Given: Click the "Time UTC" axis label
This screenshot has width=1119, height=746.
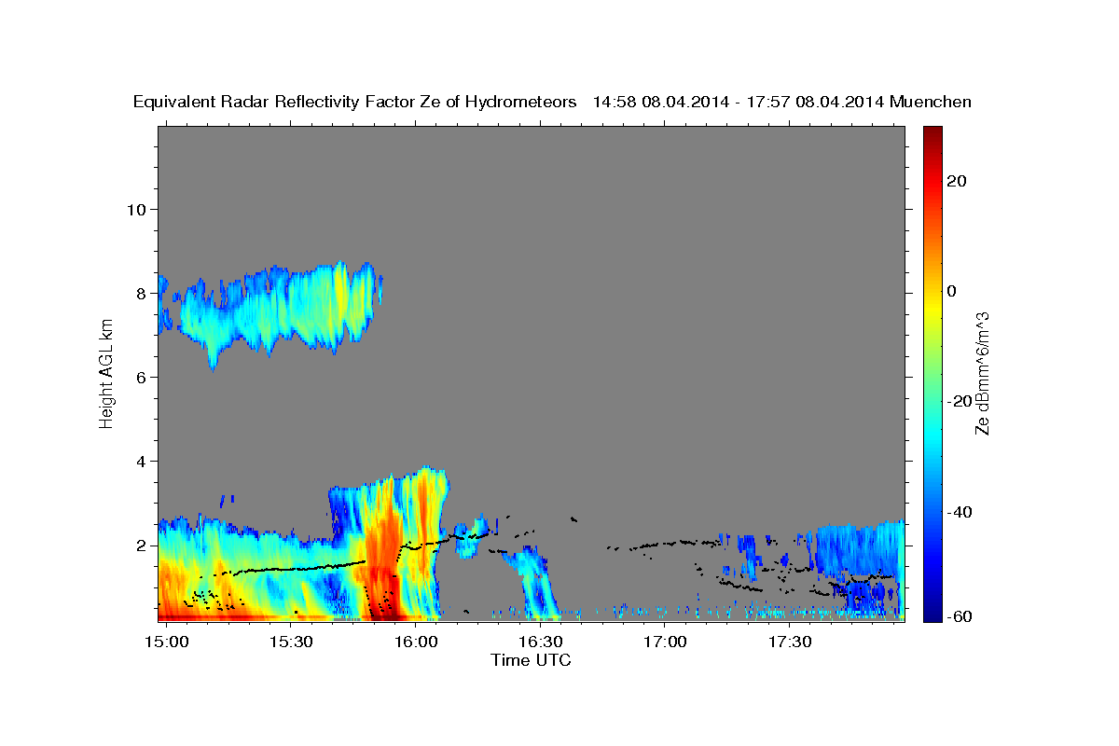Looking at the screenshot, I should [532, 660].
